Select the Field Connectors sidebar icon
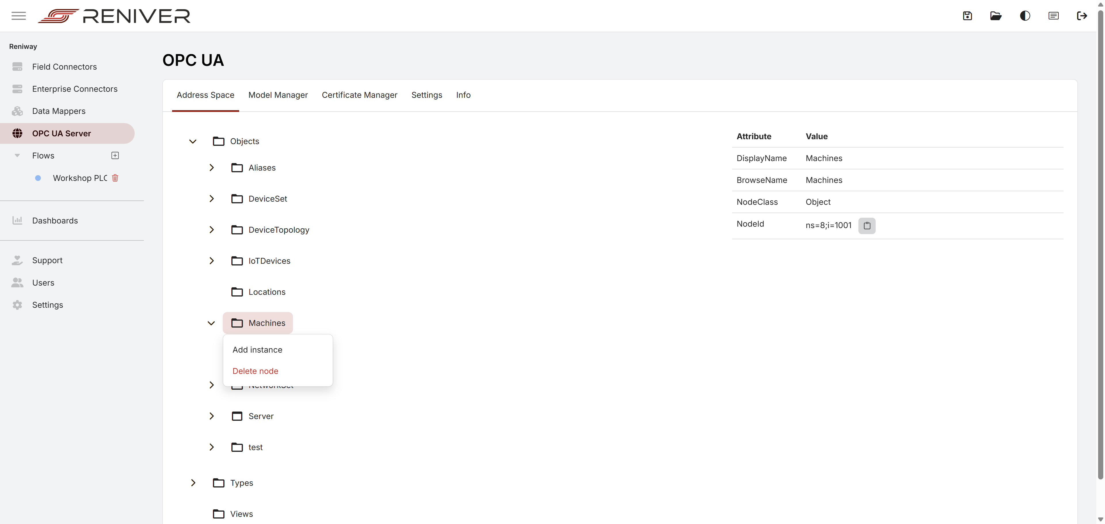 click(17, 66)
